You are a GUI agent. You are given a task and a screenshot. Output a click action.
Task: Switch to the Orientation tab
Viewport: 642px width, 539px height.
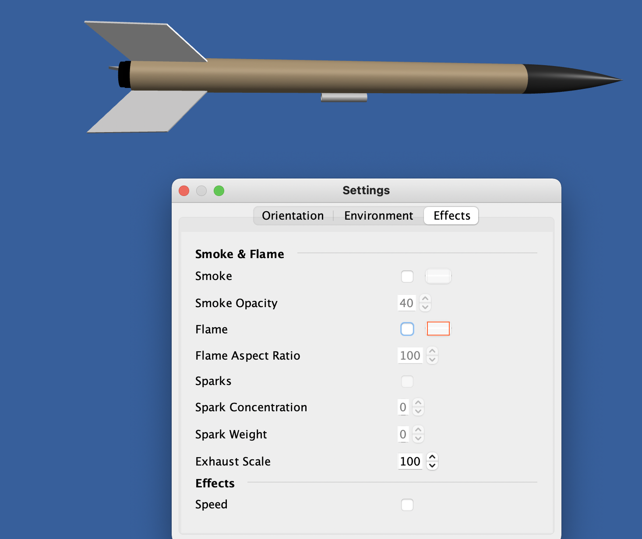[293, 215]
